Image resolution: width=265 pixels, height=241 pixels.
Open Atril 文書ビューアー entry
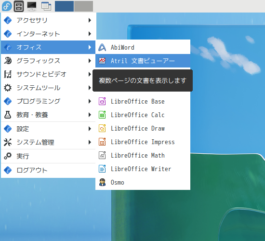point(143,61)
